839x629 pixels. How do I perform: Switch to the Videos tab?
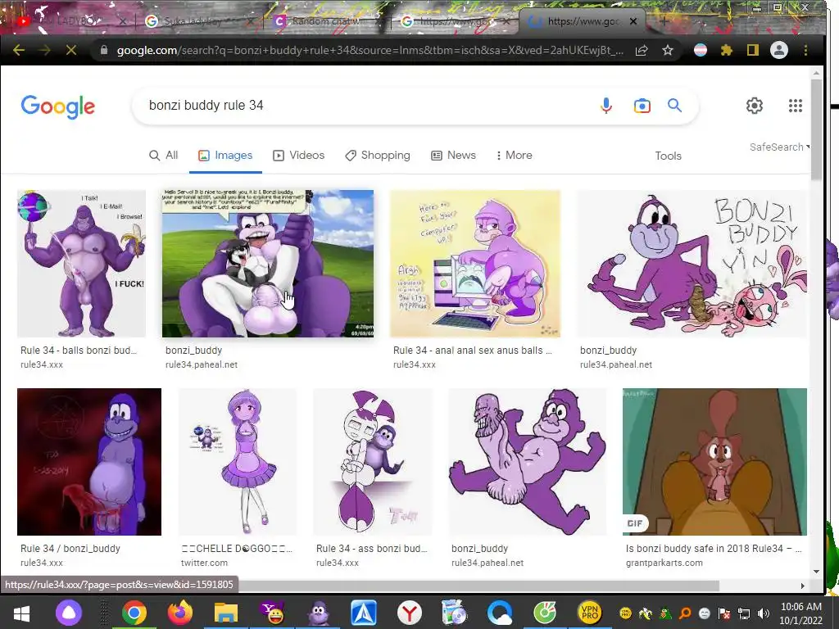tap(298, 155)
